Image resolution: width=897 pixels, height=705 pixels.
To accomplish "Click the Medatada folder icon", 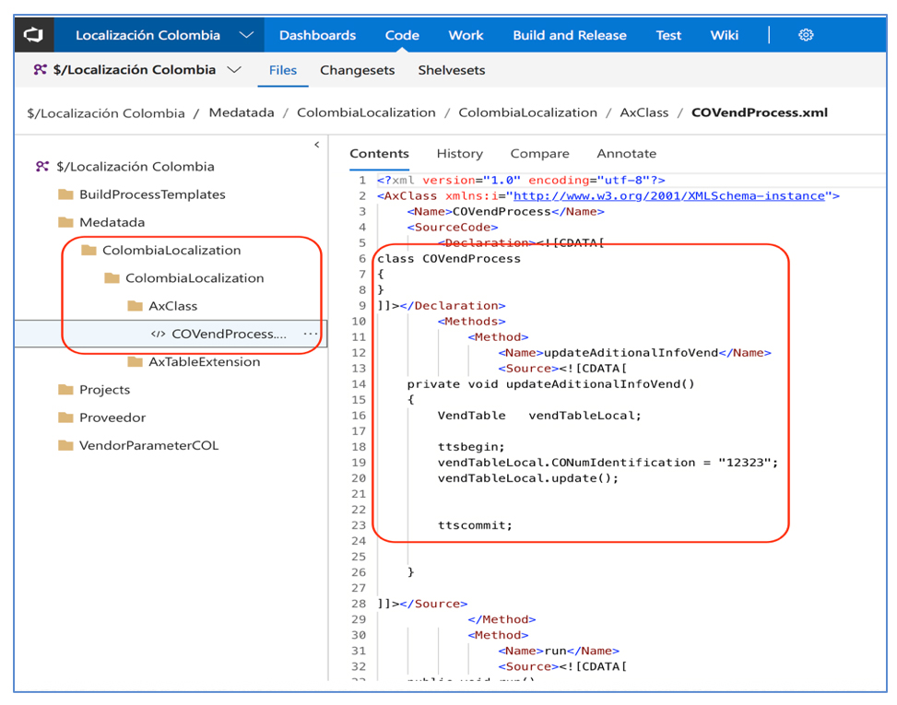I will point(65,222).
